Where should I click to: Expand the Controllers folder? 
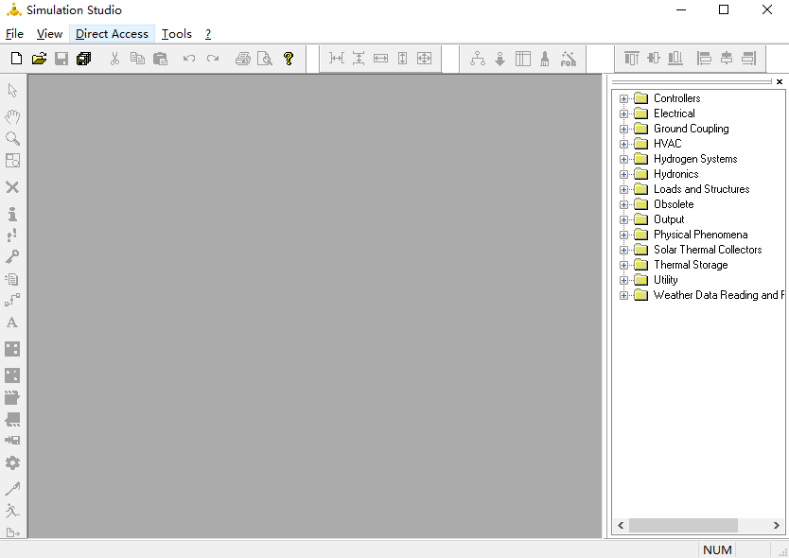(624, 98)
